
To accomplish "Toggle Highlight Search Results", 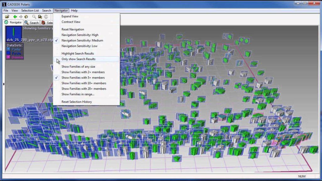I will pyautogui.click(x=86, y=53).
